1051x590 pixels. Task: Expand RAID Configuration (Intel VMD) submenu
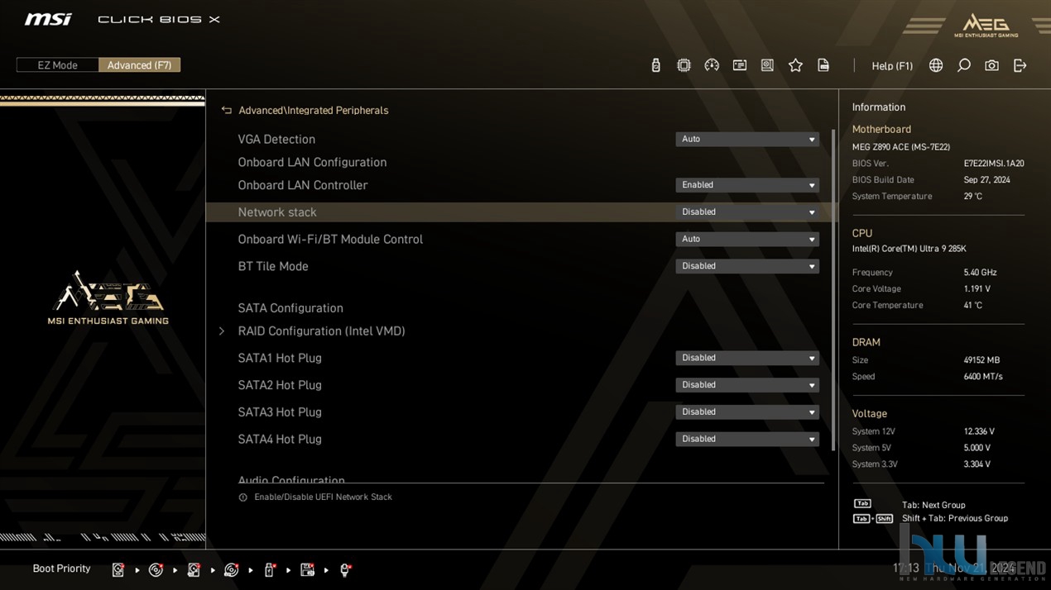pyautogui.click(x=321, y=331)
